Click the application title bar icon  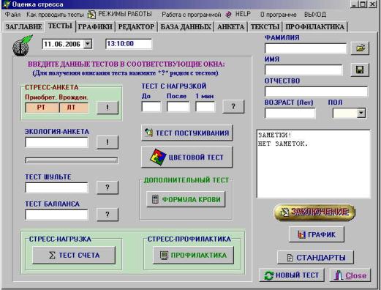6,4
